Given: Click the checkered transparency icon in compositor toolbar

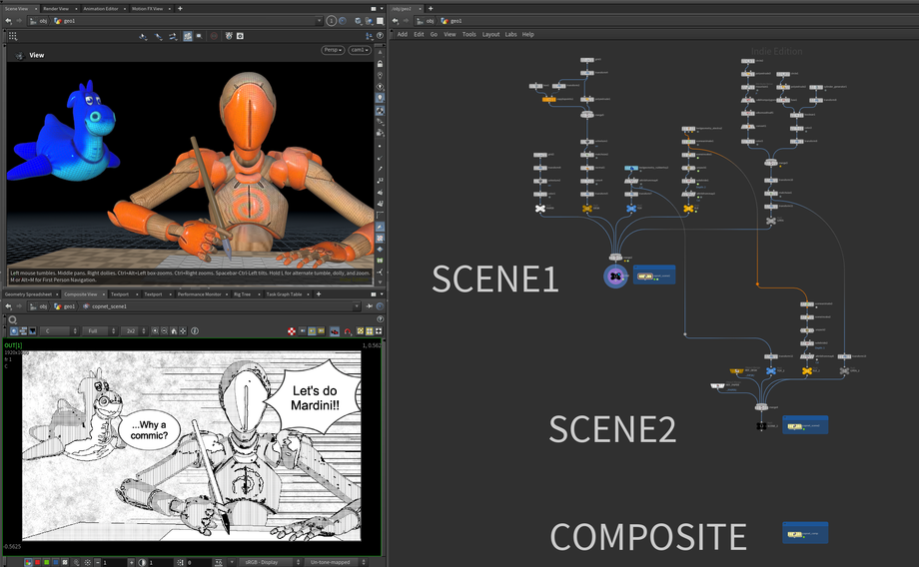Looking at the screenshot, I should (293, 330).
